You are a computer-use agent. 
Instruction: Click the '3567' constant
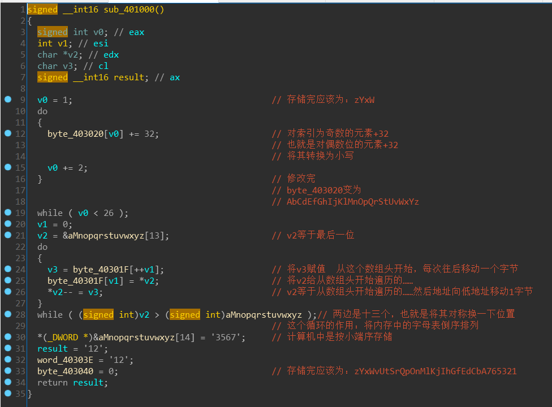pyautogui.click(x=226, y=337)
